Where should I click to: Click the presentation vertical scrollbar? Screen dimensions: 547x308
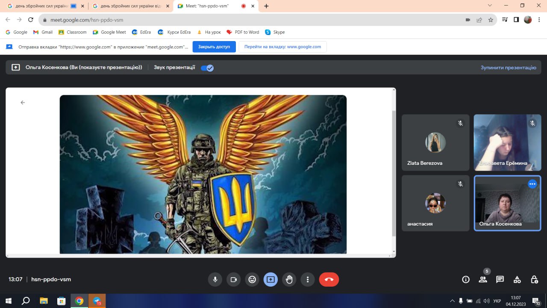click(394, 171)
